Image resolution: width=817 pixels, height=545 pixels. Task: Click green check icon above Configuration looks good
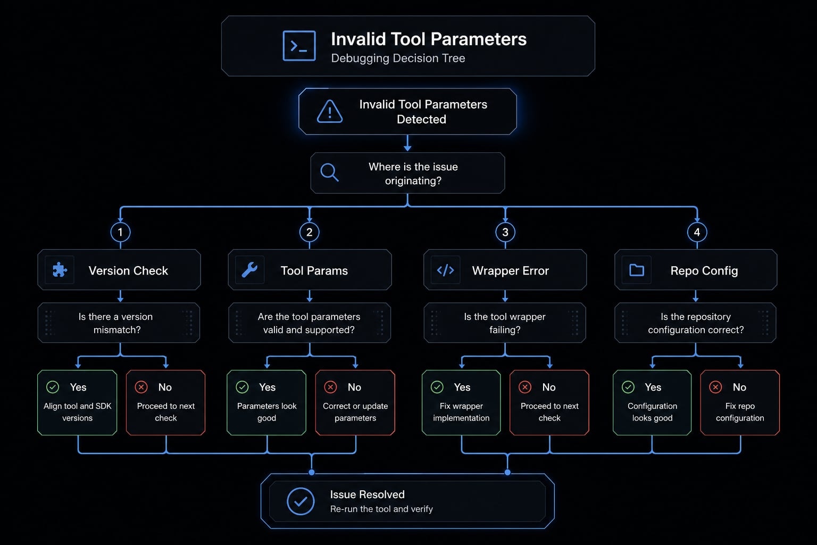click(x=628, y=387)
